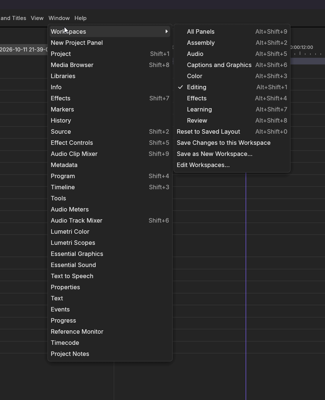Open Effect Controls panel
The image size is (325, 400).
click(x=110, y=143)
